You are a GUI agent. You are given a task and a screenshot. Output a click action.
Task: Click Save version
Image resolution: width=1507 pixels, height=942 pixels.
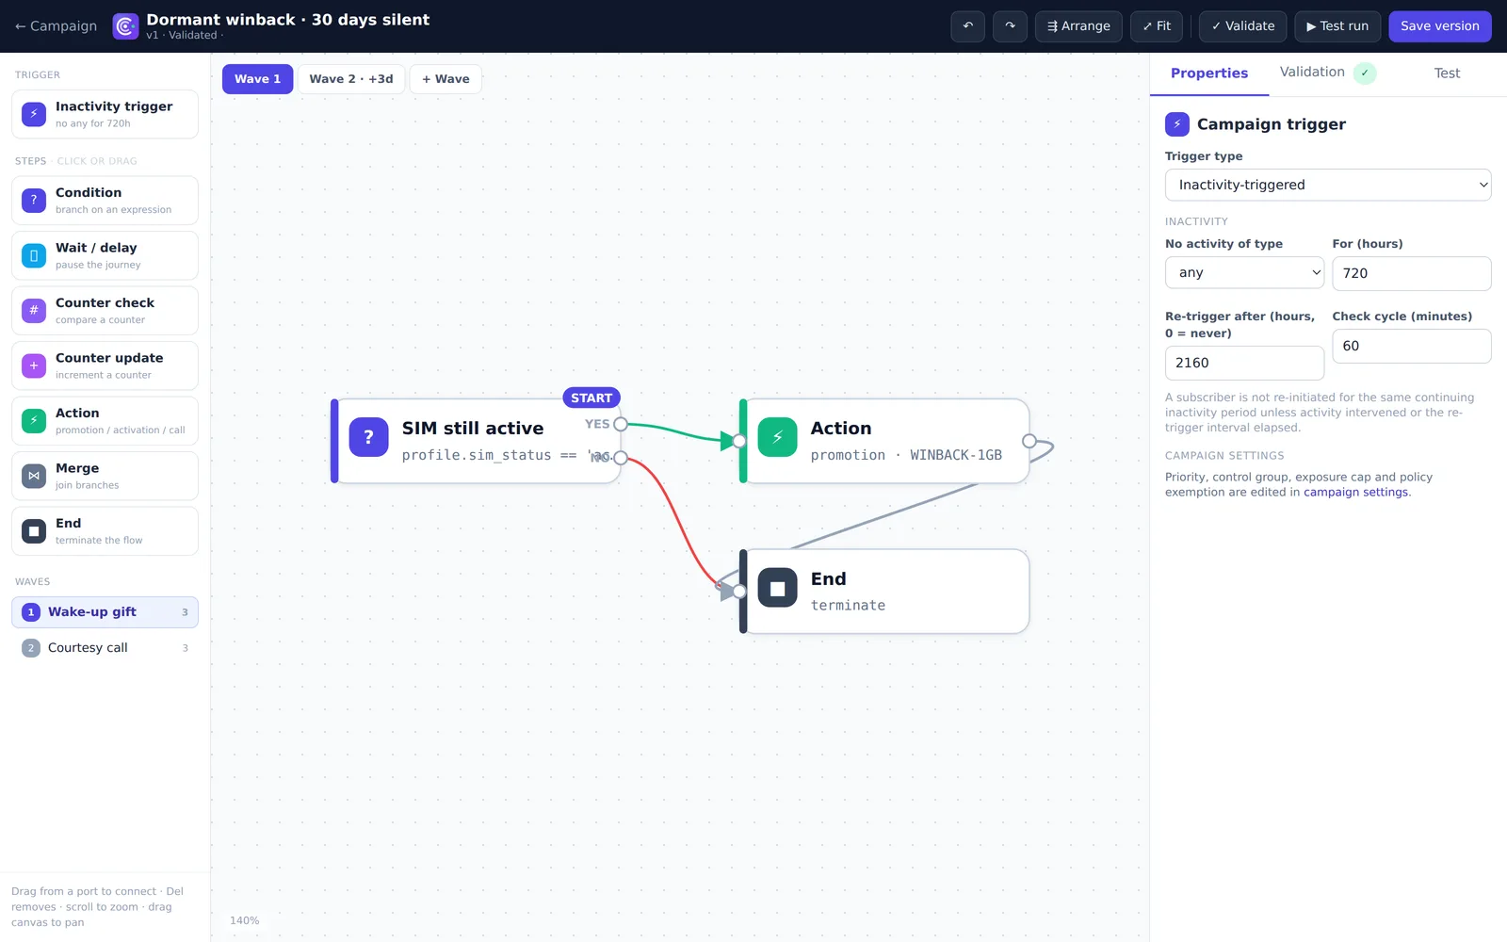pyautogui.click(x=1439, y=26)
